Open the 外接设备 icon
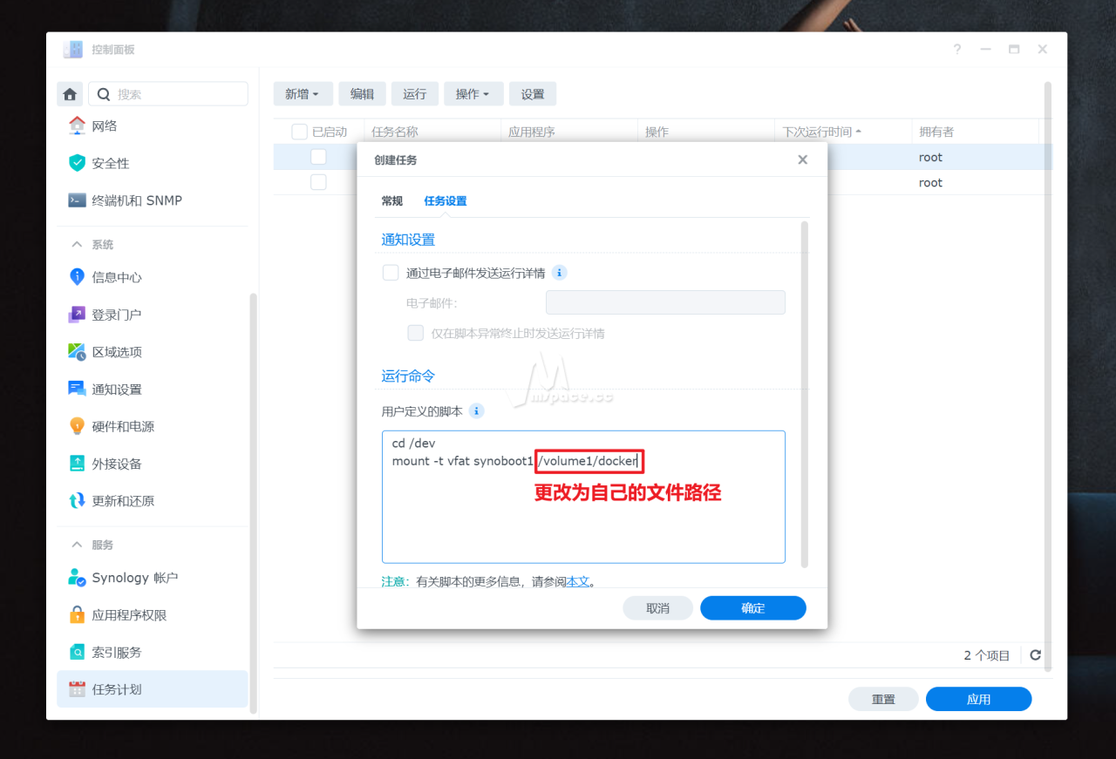Viewport: 1116px width, 759px height. (77, 464)
